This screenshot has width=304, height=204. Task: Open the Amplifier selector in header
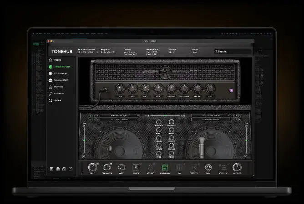coord(108,51)
